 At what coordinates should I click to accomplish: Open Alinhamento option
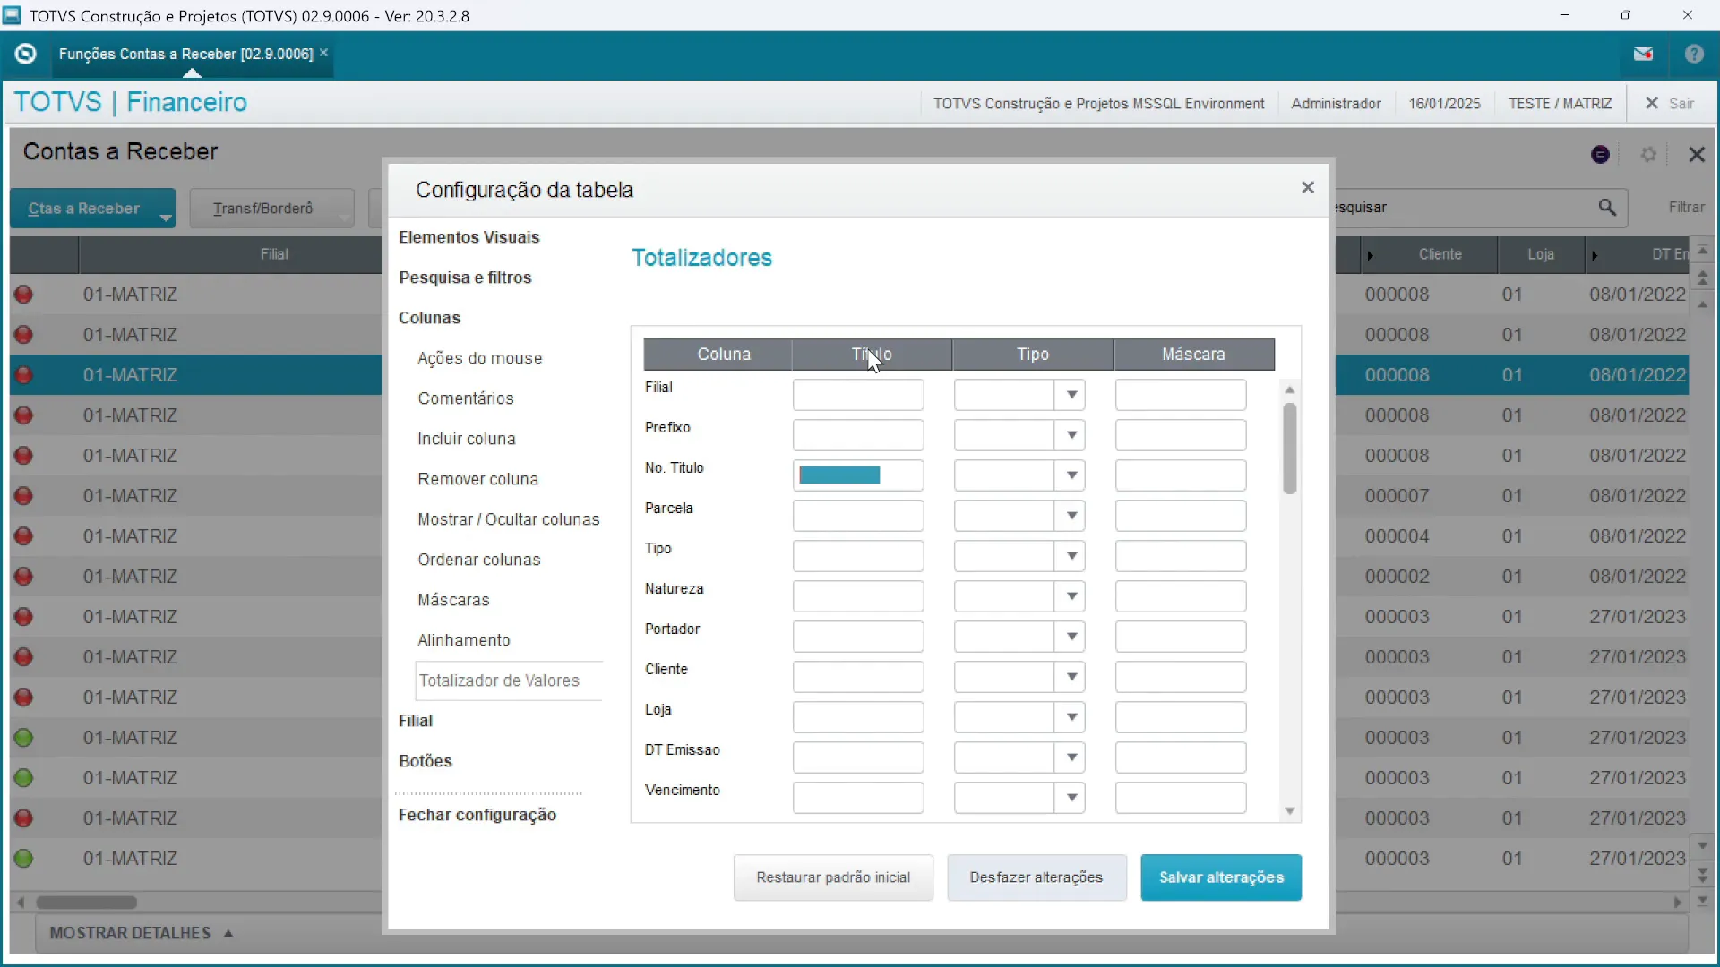click(463, 640)
